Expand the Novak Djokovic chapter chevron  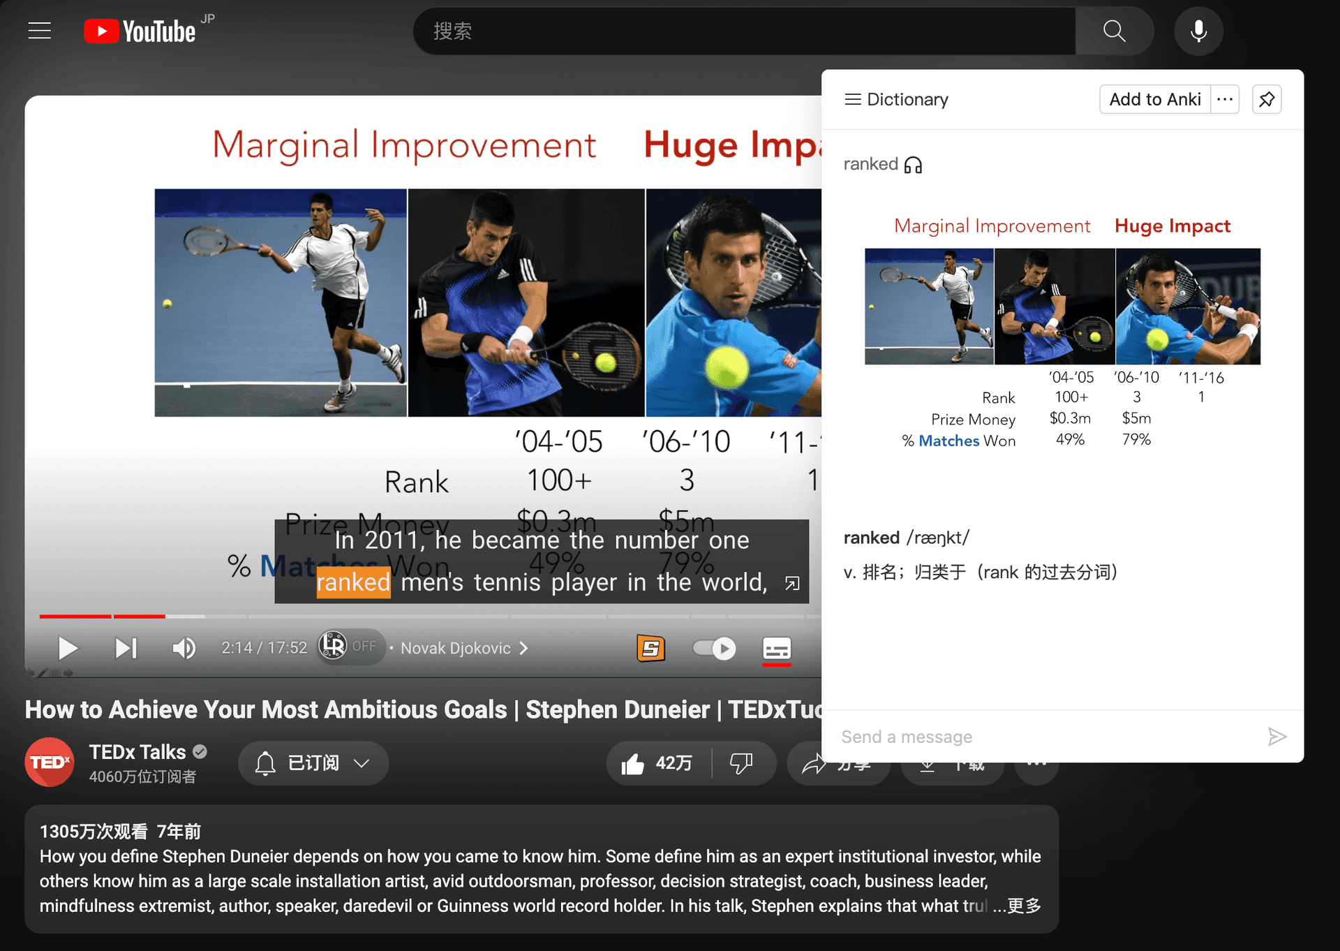524,649
